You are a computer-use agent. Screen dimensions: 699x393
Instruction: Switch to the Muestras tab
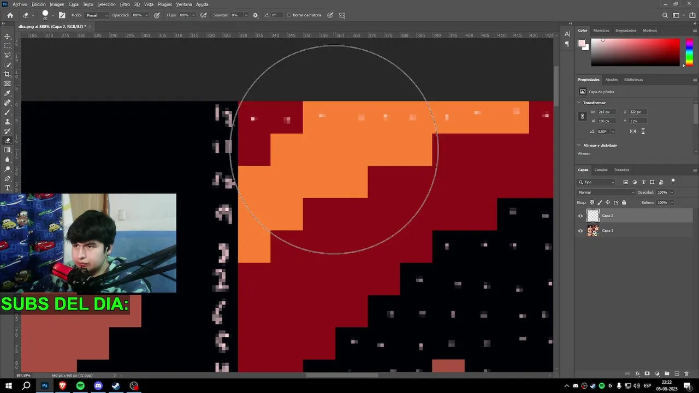click(x=601, y=31)
